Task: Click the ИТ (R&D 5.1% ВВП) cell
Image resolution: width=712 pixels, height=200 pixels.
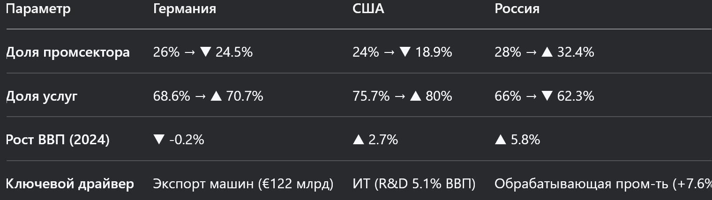Action: coord(414,184)
